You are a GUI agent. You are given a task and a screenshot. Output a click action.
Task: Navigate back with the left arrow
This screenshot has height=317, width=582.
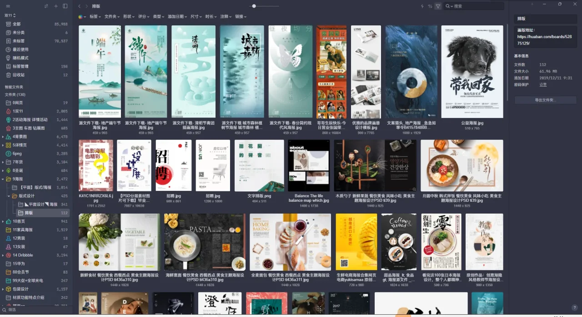tap(80, 6)
